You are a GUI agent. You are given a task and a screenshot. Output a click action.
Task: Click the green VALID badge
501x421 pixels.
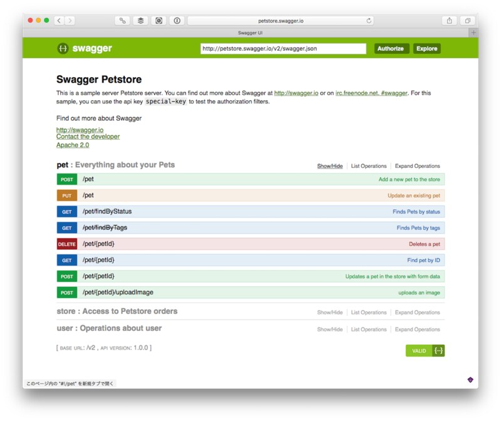click(x=419, y=351)
